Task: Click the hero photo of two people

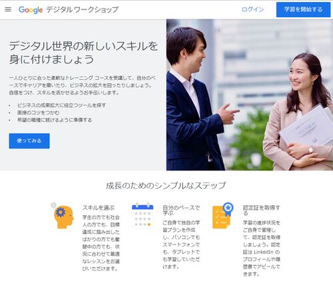Action: pyautogui.click(x=250, y=95)
